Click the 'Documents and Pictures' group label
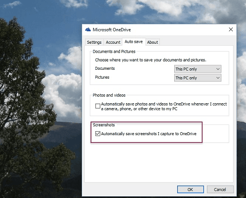 [114, 52]
